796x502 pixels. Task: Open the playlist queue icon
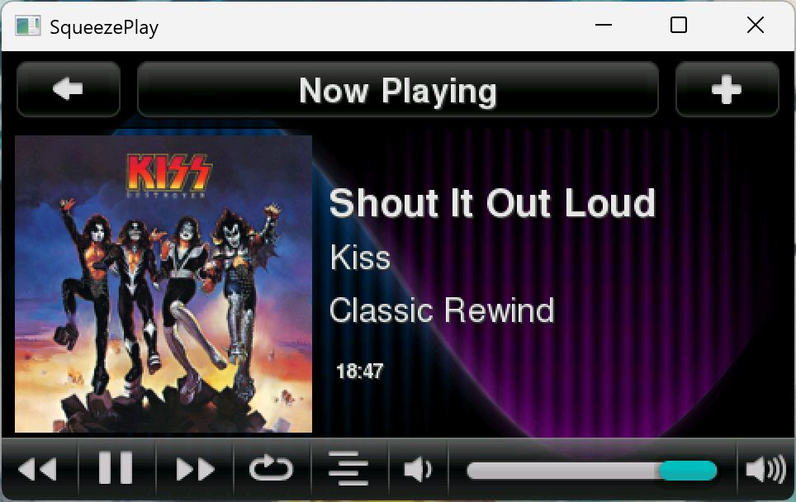pyautogui.click(x=348, y=468)
